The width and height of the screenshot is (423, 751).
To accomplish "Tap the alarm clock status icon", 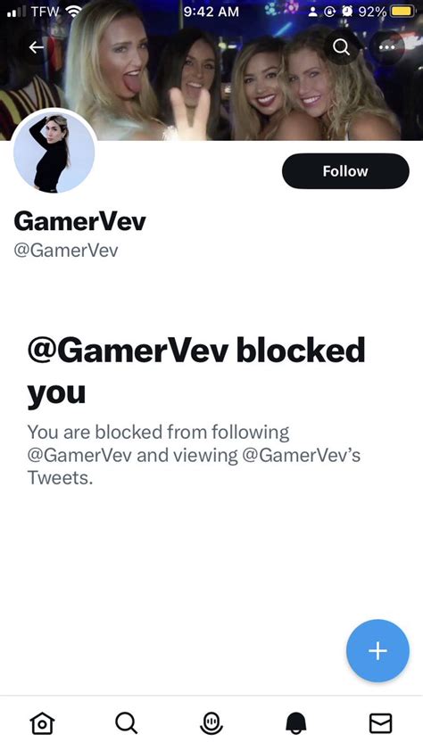I will tap(347, 12).
